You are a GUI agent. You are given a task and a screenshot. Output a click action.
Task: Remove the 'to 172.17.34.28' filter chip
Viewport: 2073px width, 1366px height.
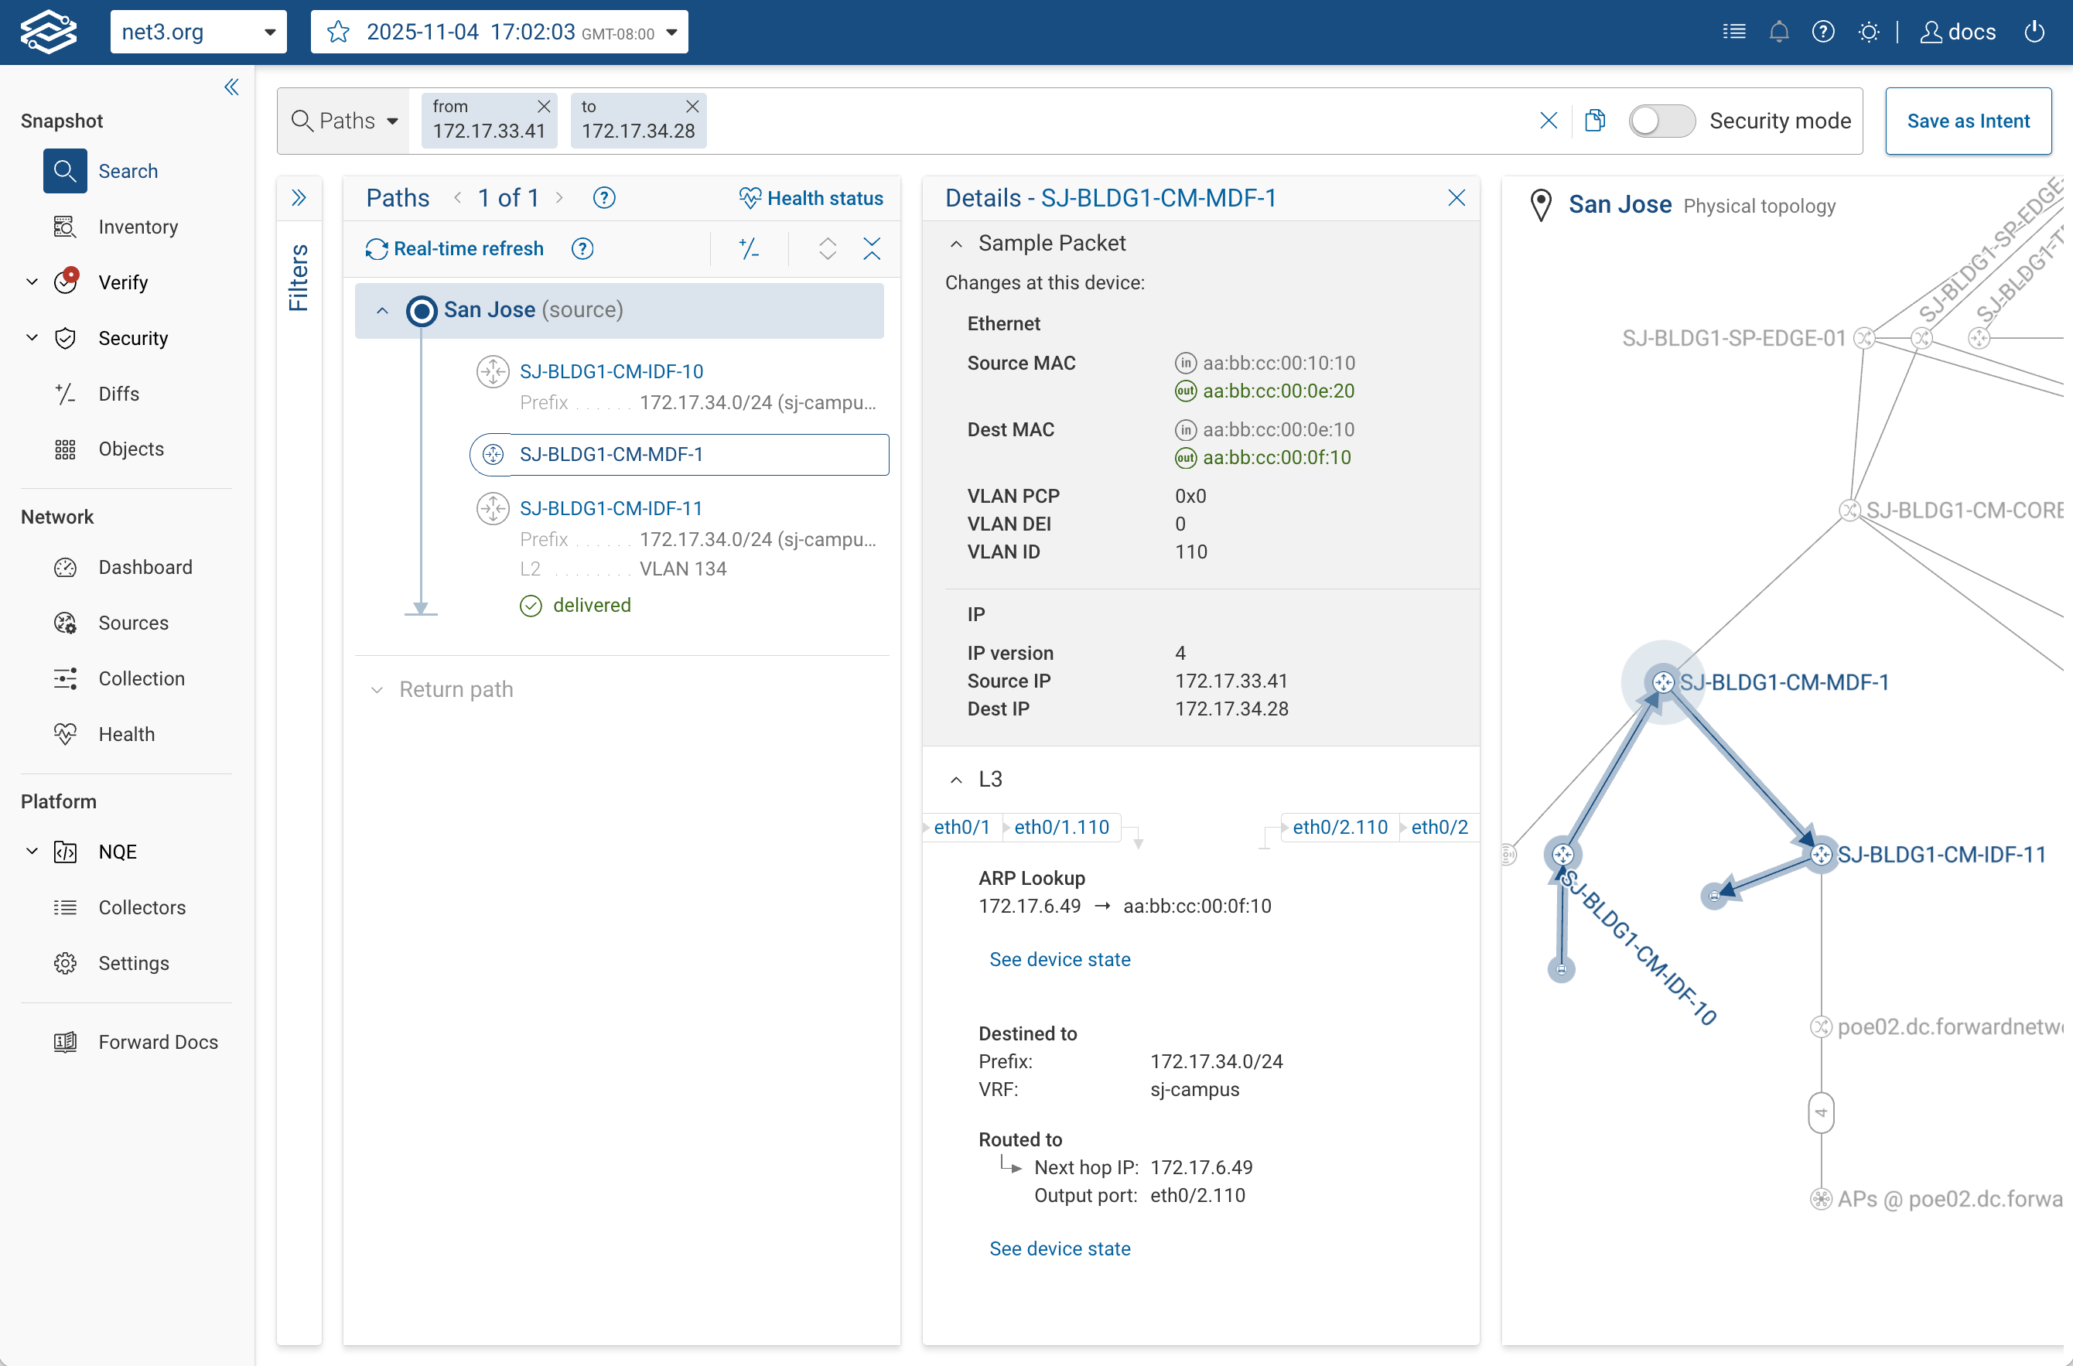pyautogui.click(x=692, y=106)
